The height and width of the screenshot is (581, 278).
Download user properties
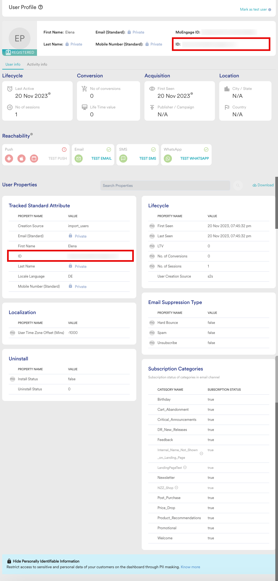click(263, 185)
